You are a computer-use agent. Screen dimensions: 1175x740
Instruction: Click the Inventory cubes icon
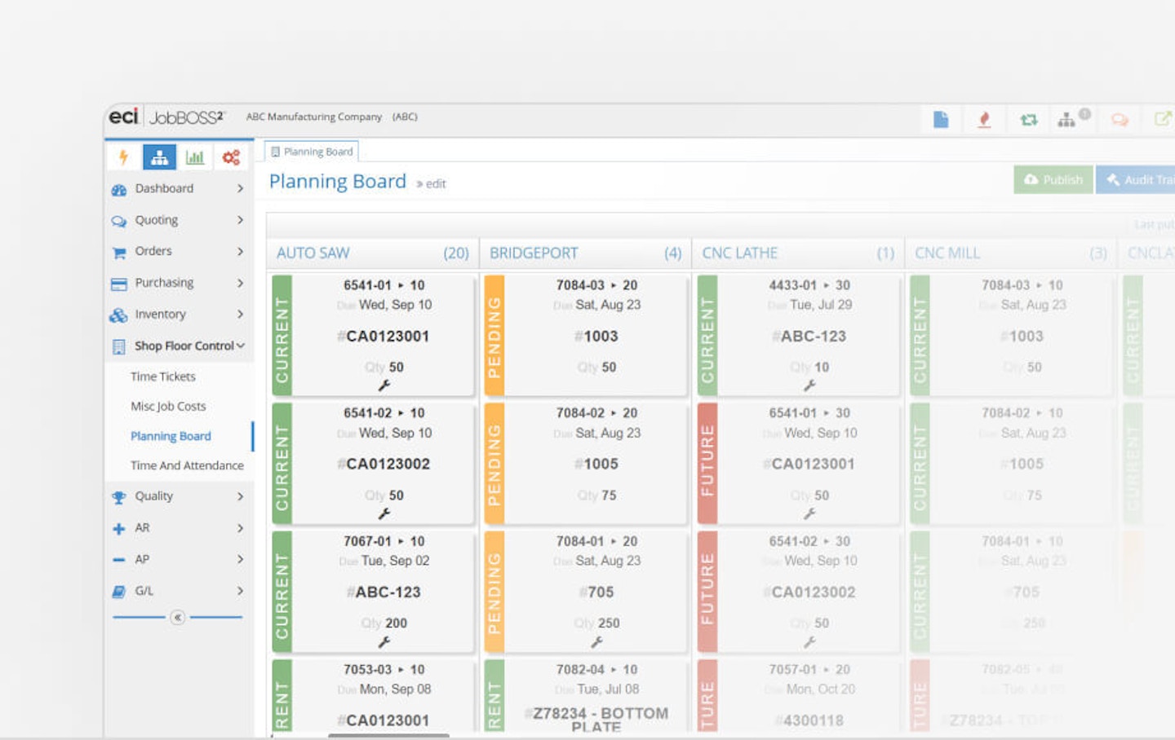pyautogui.click(x=119, y=315)
